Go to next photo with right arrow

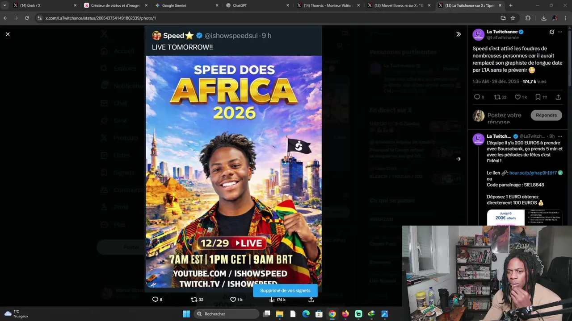click(x=458, y=159)
